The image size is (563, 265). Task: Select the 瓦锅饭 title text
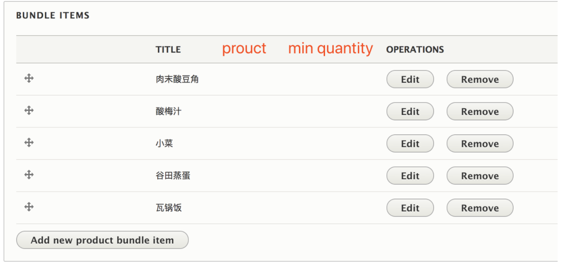tap(169, 208)
